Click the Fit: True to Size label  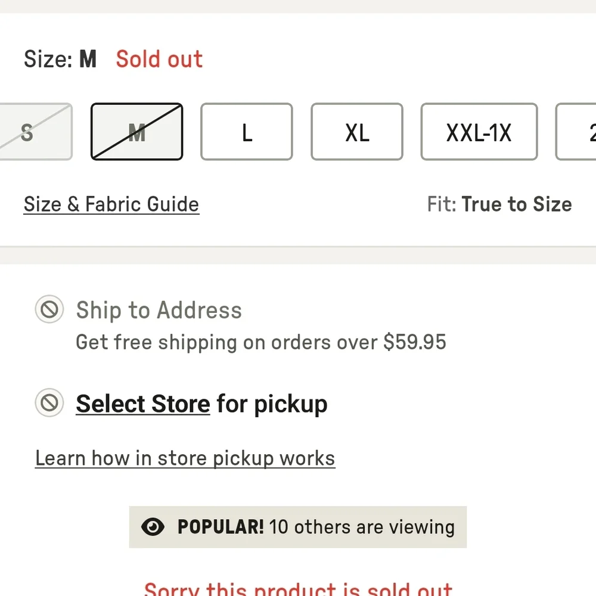(499, 204)
